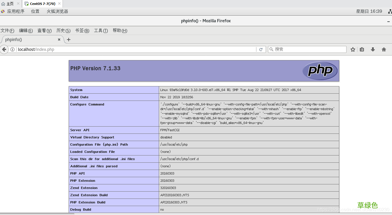This screenshot has height=215, width=392.
Task: Click the clock 星期日 16:39
Action: (369, 12)
